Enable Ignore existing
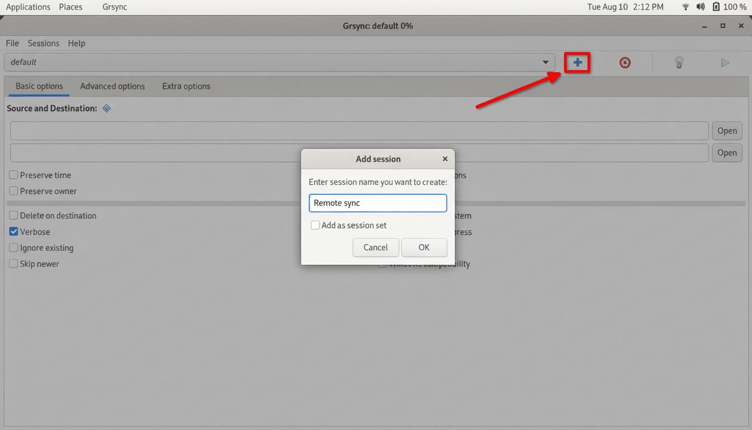 13,247
